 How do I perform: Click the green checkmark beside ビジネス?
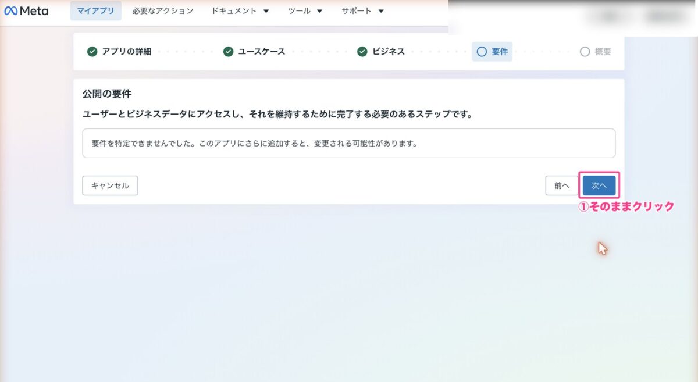click(x=362, y=52)
